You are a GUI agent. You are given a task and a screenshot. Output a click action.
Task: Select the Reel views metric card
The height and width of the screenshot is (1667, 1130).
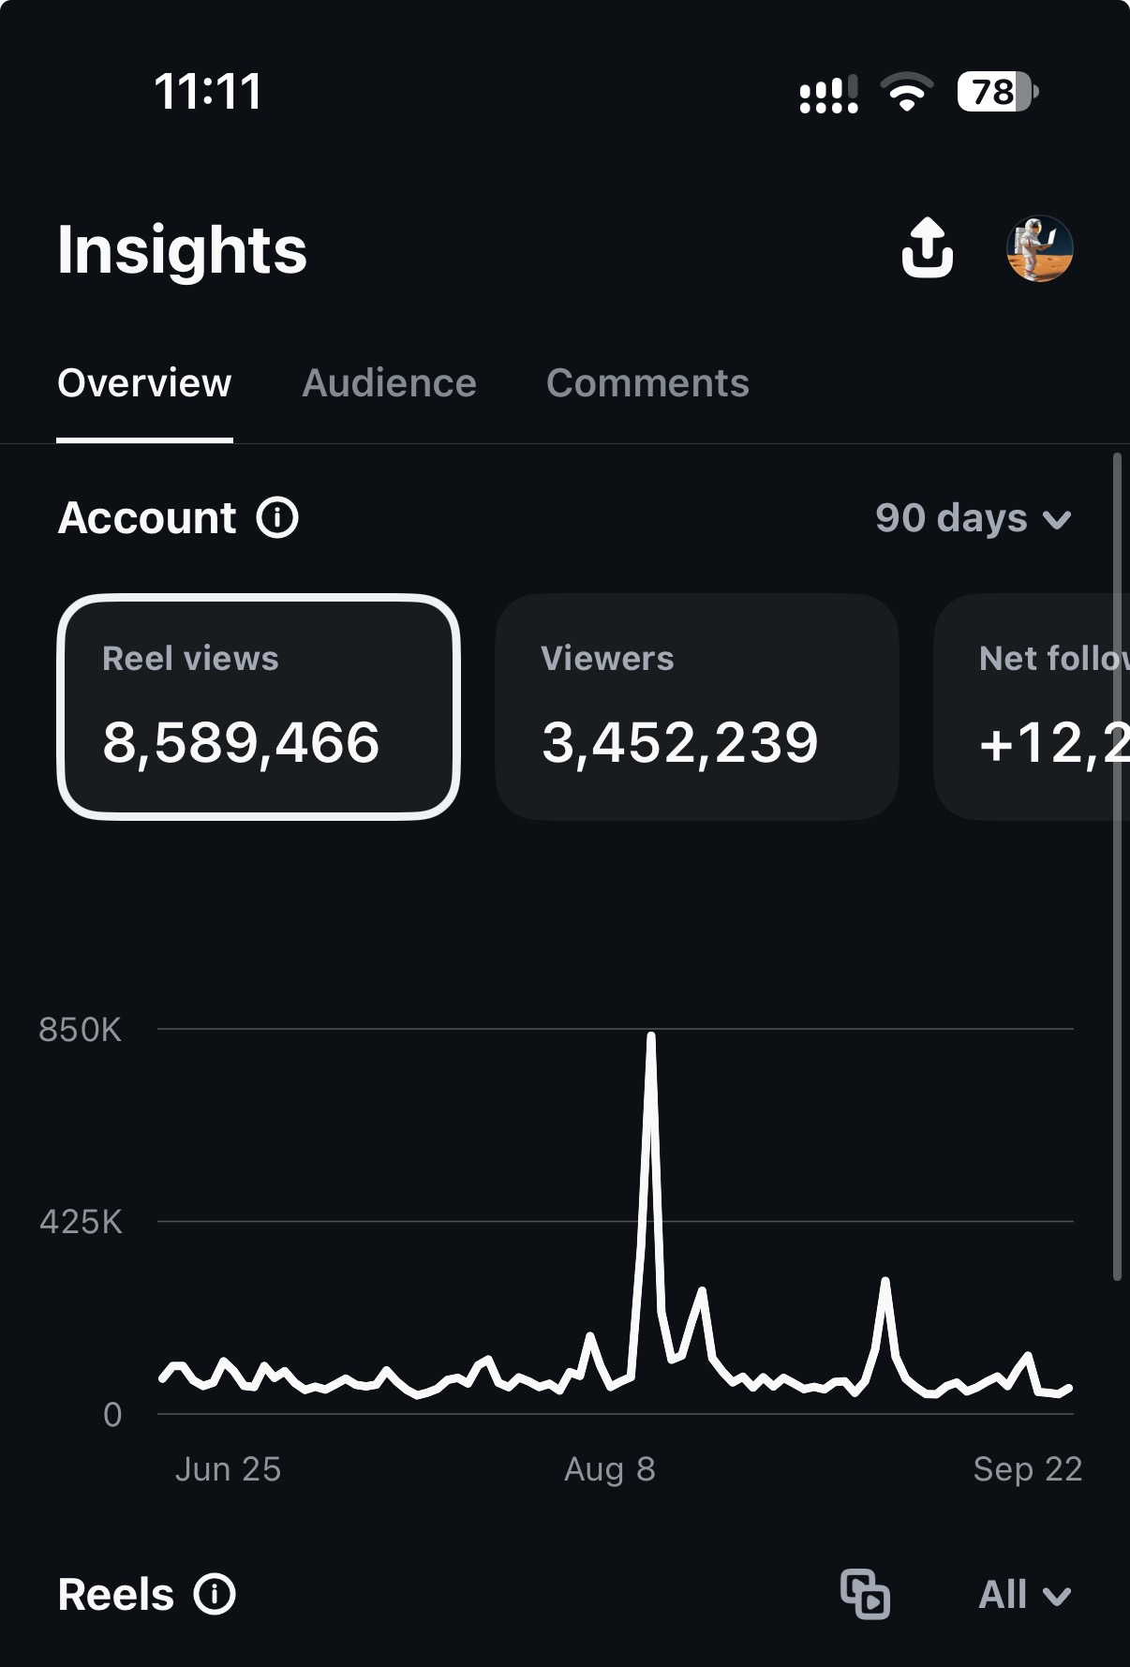[x=259, y=707]
